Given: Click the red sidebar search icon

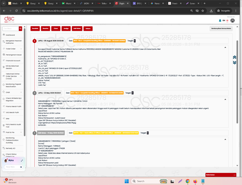Looking at the screenshot, I should tap(20, 29).
